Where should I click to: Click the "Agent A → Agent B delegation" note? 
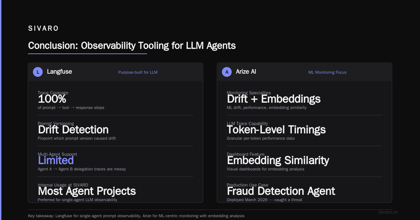pos(82,169)
